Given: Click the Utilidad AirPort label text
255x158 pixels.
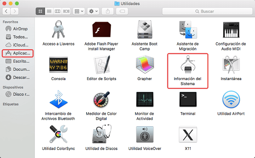Looking at the screenshot, I should (x=231, y=114).
